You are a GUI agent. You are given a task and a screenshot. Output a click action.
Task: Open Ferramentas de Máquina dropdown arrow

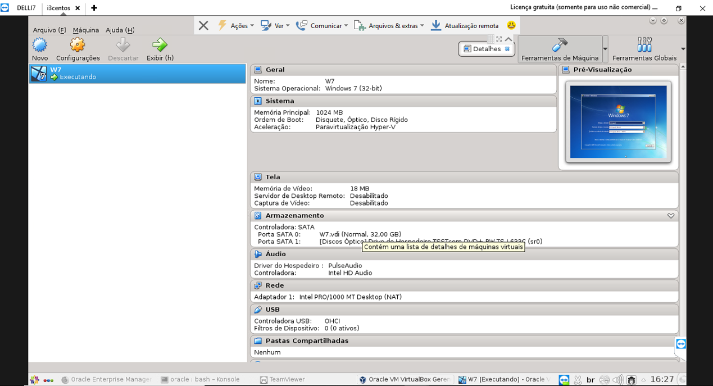[x=605, y=49]
